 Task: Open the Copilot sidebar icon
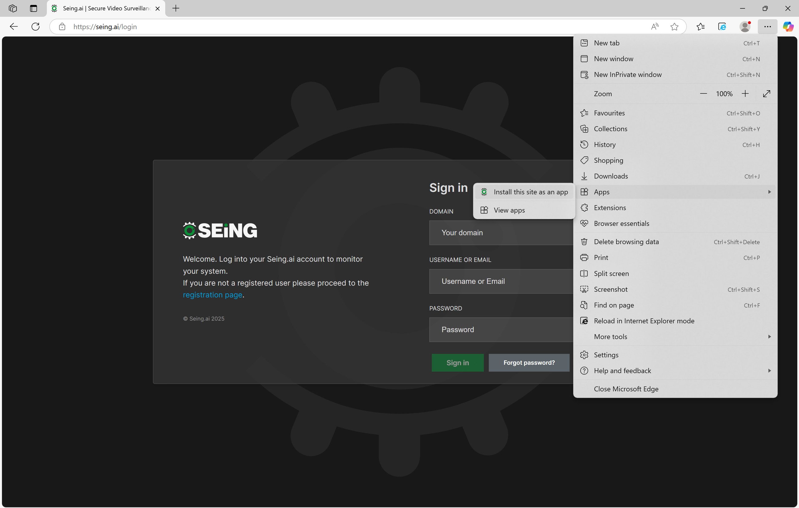[x=788, y=27]
